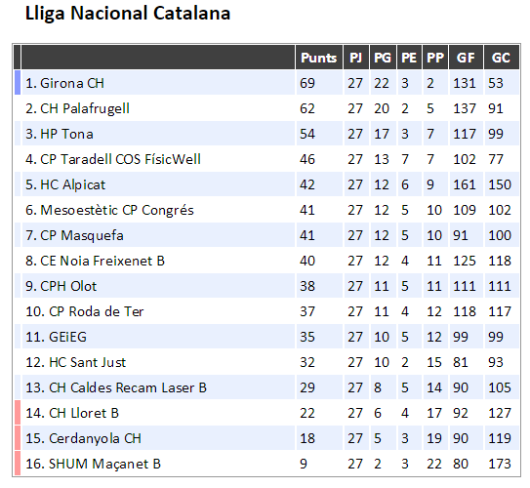
Task: Select the Girona CH team row
Action: tap(267, 83)
